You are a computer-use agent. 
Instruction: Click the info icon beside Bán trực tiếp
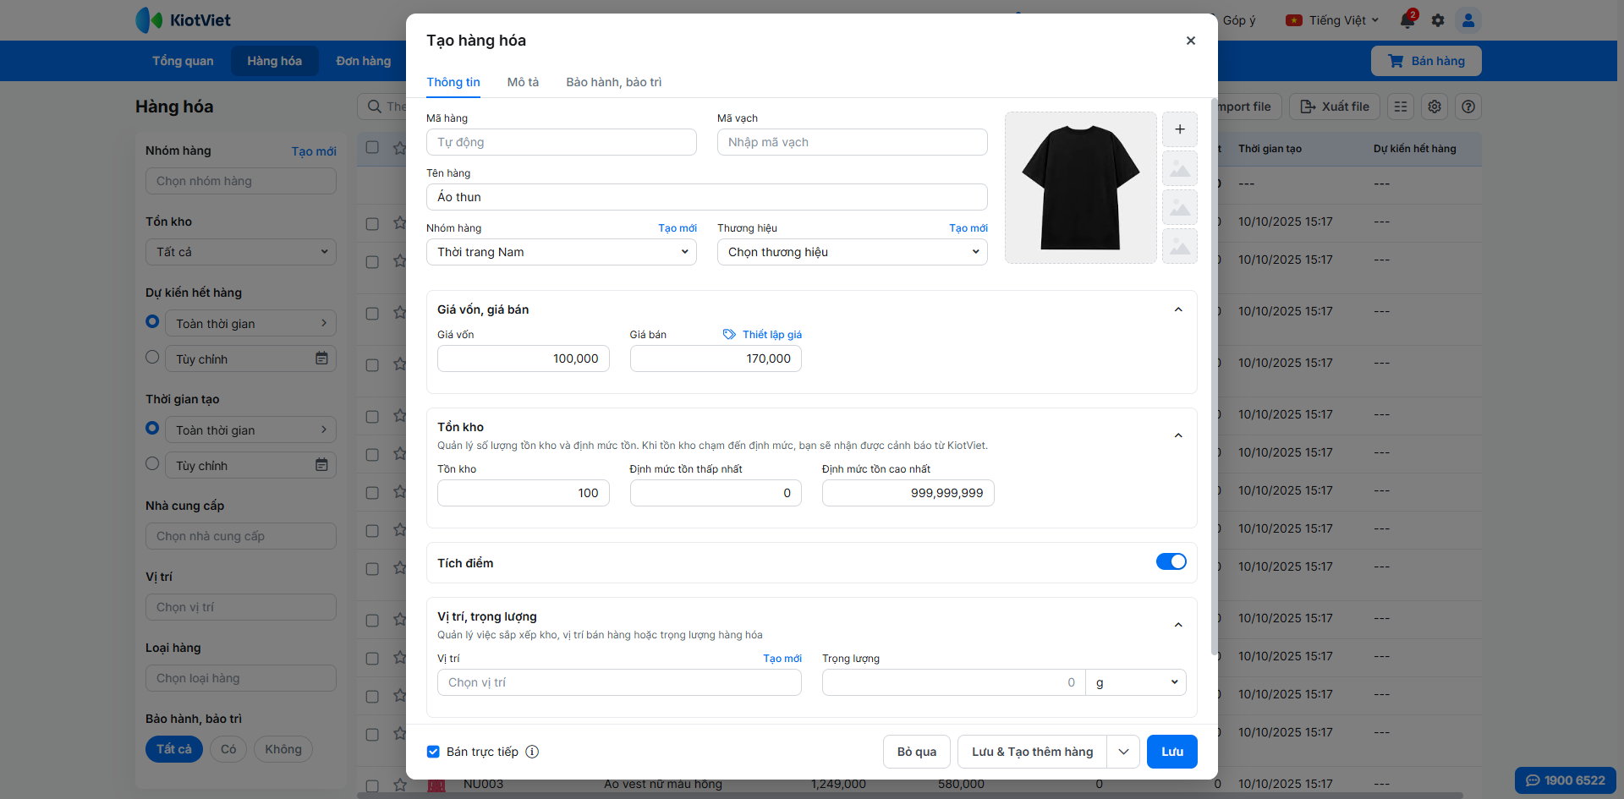[532, 752]
